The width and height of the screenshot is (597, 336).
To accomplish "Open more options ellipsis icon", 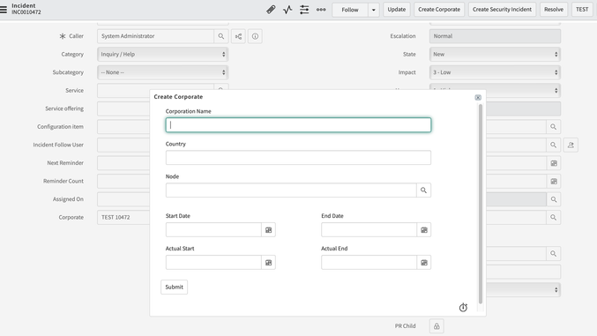I will pyautogui.click(x=321, y=10).
